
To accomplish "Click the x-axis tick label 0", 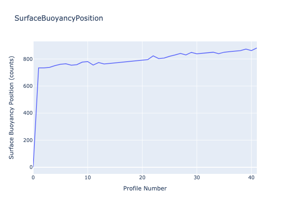I will 33,178.
